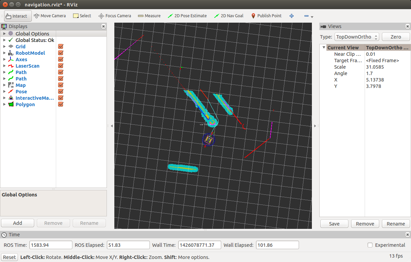The image size is (411, 262).
Task: Expand the Polygon display entry
Action: pos(4,104)
